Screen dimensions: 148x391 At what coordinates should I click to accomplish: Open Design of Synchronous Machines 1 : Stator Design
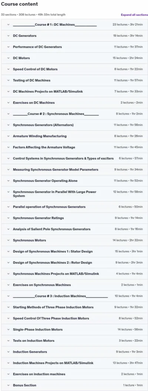pyautogui.click(x=74, y=252)
